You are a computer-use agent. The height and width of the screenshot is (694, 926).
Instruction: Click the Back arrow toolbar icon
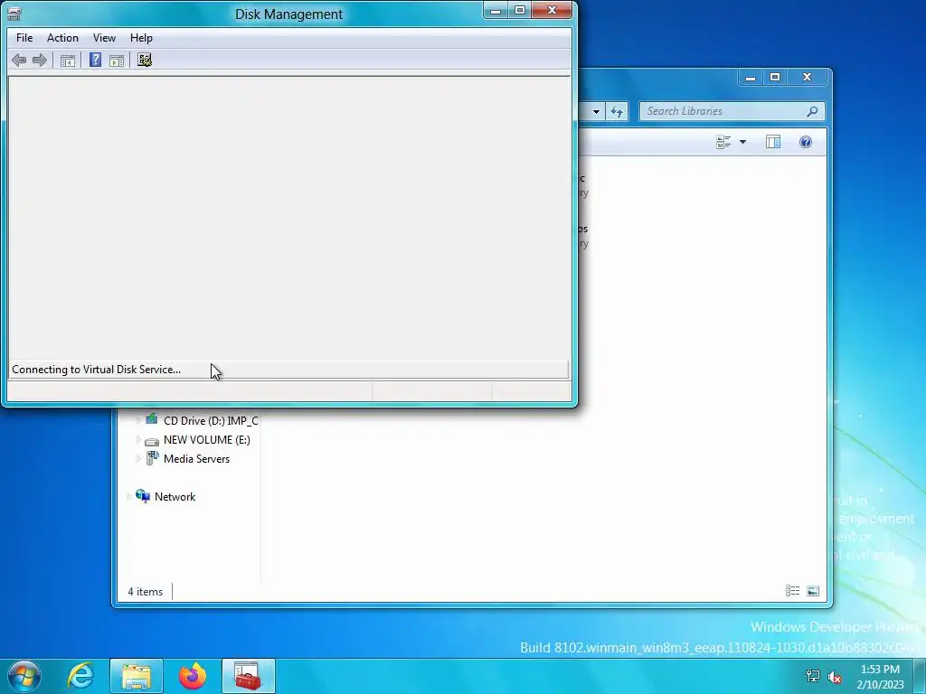point(19,61)
